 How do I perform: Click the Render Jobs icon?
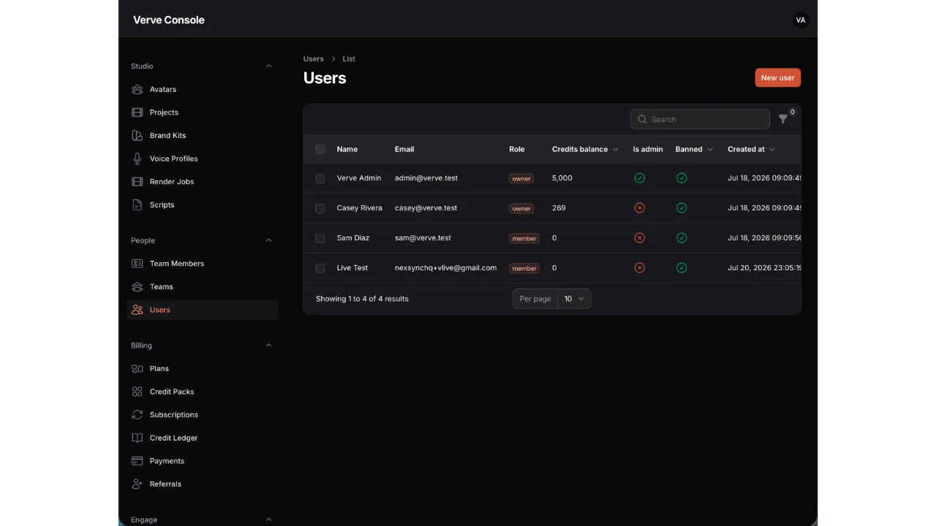(137, 182)
